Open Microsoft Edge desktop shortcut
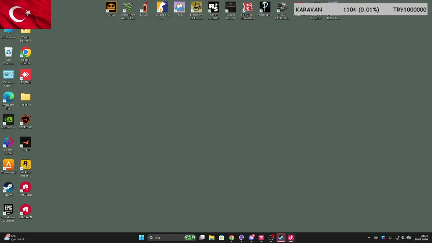This screenshot has height=243, width=432. pyautogui.click(x=8, y=101)
